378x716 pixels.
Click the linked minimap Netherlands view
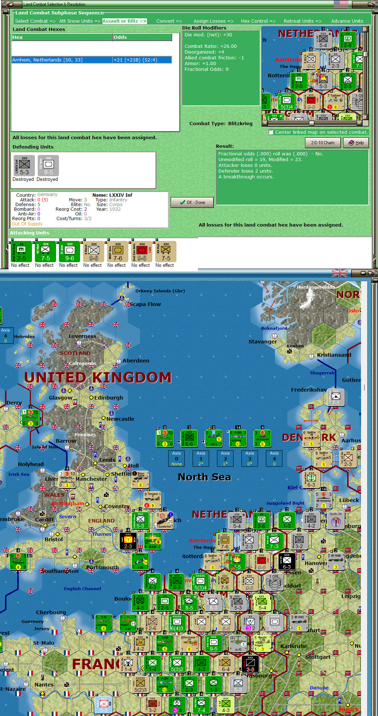(x=312, y=73)
